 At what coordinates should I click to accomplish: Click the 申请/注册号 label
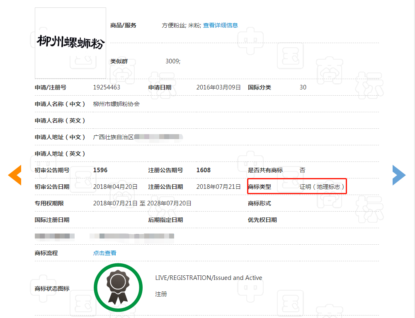point(51,87)
